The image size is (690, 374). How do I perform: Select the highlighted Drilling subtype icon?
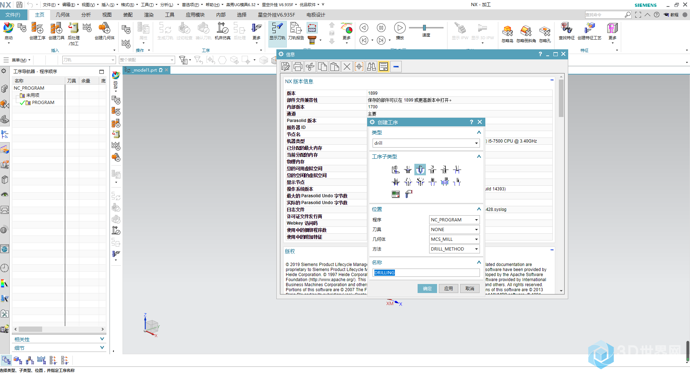420,170
